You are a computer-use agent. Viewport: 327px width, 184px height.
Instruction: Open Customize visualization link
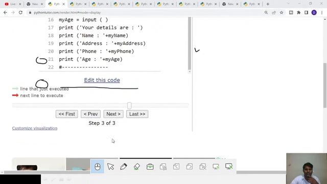35,128
